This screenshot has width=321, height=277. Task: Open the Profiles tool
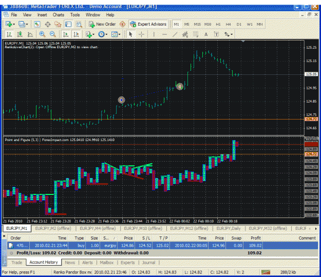(21, 24)
